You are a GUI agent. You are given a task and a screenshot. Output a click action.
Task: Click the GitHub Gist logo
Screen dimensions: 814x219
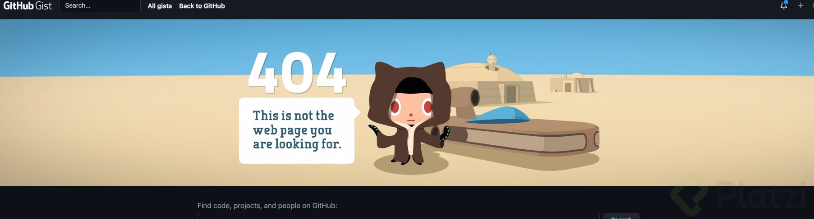tap(28, 6)
